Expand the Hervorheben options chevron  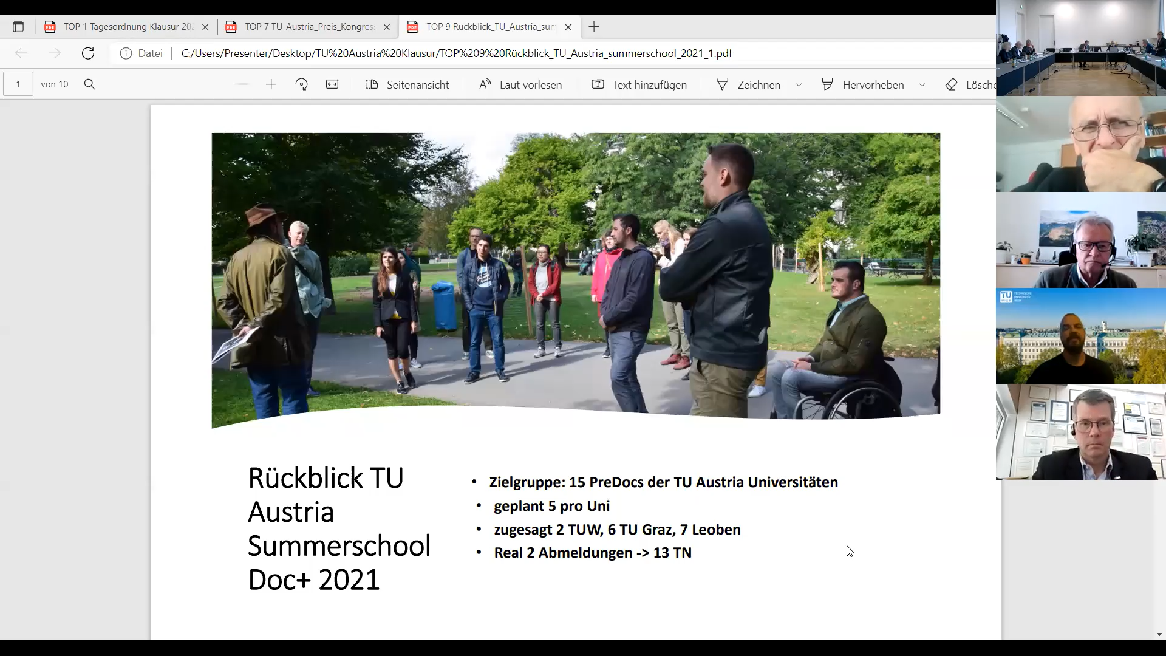pos(922,85)
